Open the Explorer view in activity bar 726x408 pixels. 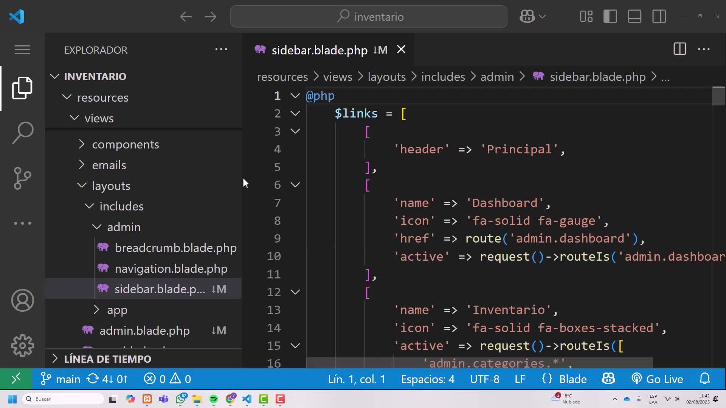[22, 88]
